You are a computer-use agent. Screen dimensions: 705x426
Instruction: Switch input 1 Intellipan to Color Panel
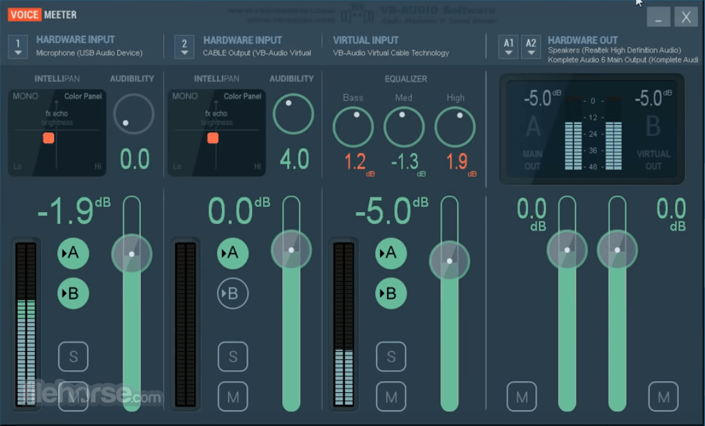[83, 96]
